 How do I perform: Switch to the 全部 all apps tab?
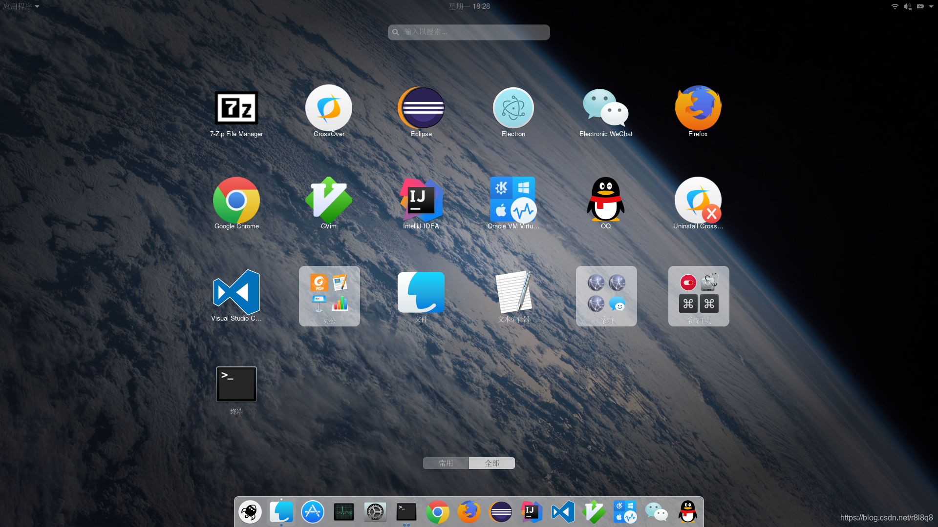click(x=492, y=463)
